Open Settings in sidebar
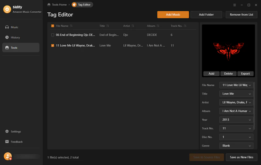This screenshot has width=261, height=165. coord(21,131)
